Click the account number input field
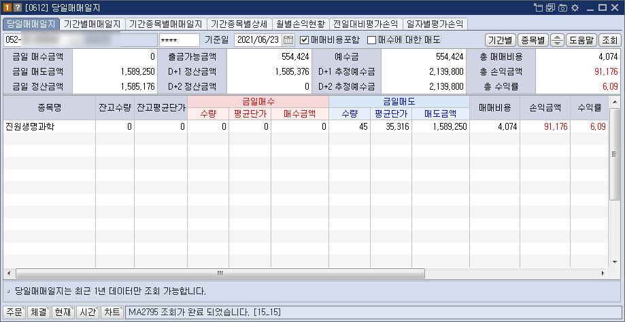625x322 pixels. [80, 40]
